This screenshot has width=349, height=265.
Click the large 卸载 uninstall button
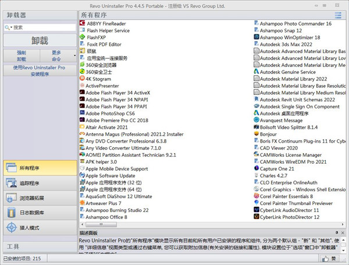(38, 41)
